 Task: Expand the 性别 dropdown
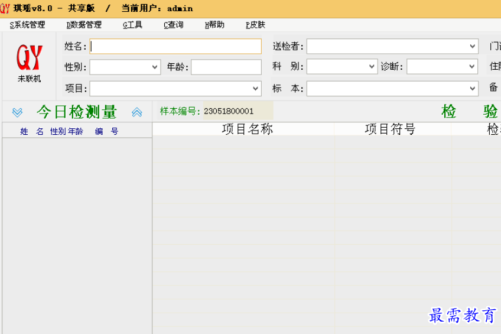click(155, 67)
